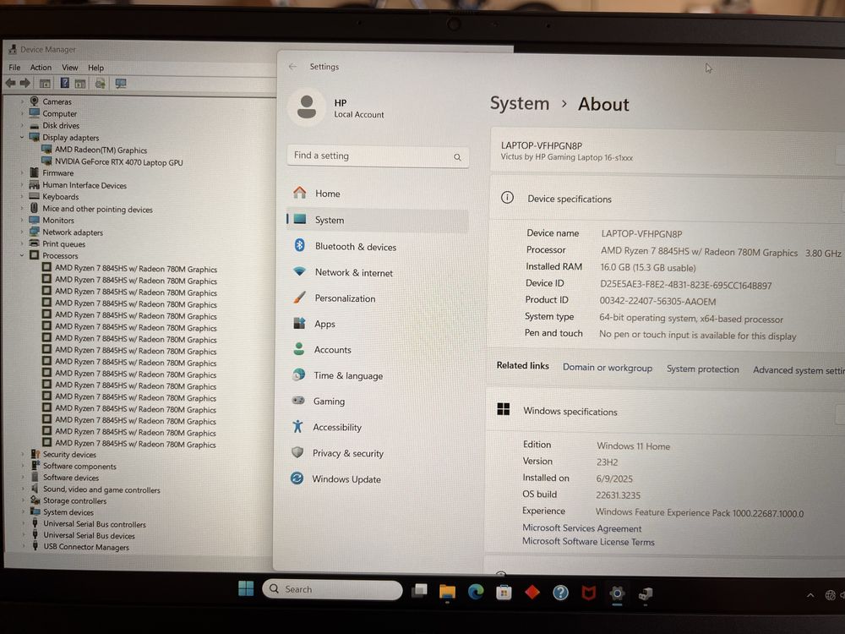Select the Security devices tree item

[69, 455]
